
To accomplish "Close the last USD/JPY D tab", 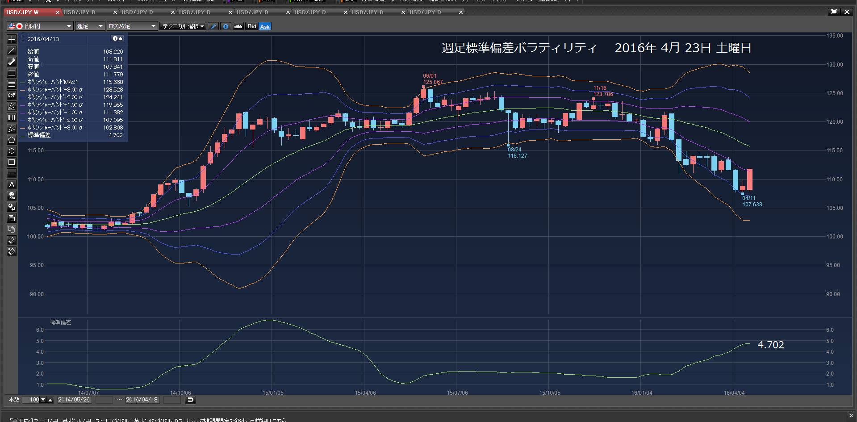I will click(461, 13).
